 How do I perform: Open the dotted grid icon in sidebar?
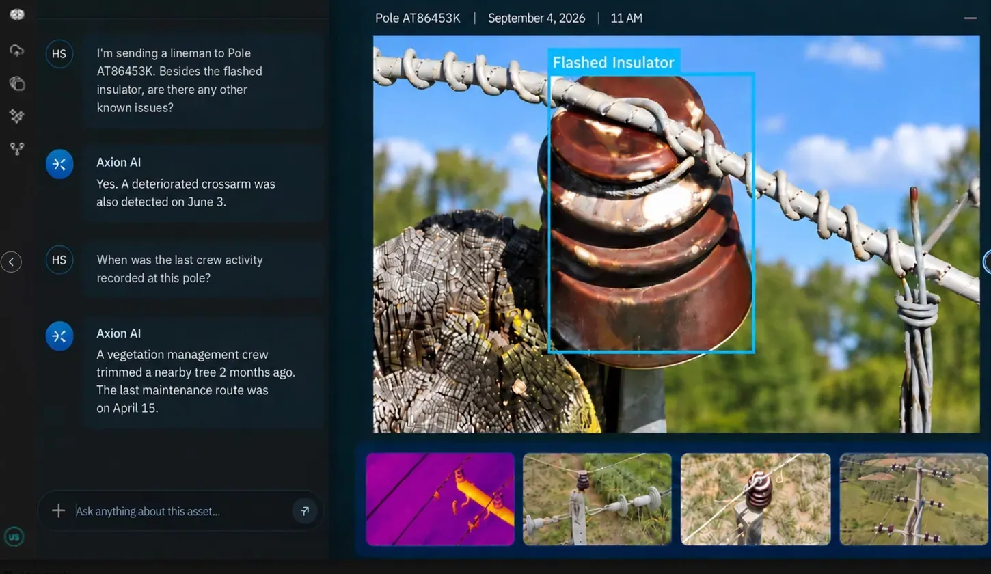(17, 116)
